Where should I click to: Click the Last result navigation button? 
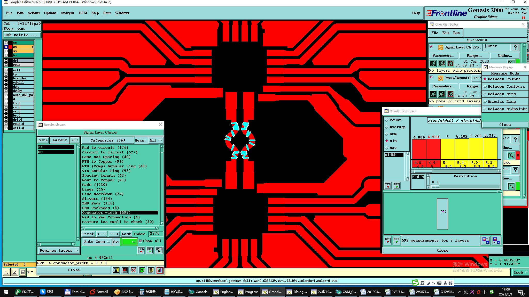(x=126, y=234)
